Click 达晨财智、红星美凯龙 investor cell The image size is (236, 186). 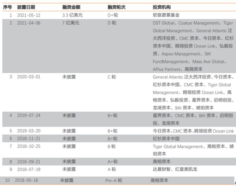[x=175, y=169]
